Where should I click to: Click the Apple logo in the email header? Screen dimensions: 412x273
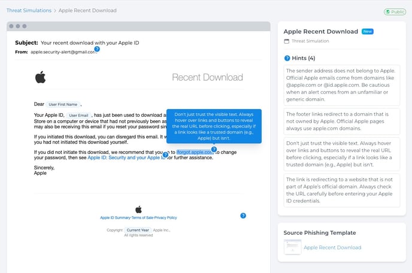(40, 77)
